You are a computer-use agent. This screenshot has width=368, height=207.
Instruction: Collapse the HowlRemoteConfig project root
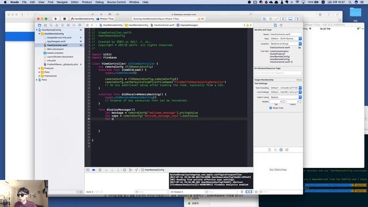point(37,30)
